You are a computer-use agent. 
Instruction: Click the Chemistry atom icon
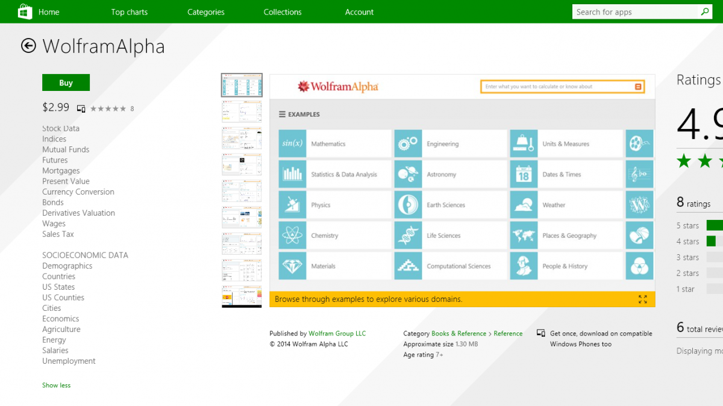pyautogui.click(x=292, y=236)
